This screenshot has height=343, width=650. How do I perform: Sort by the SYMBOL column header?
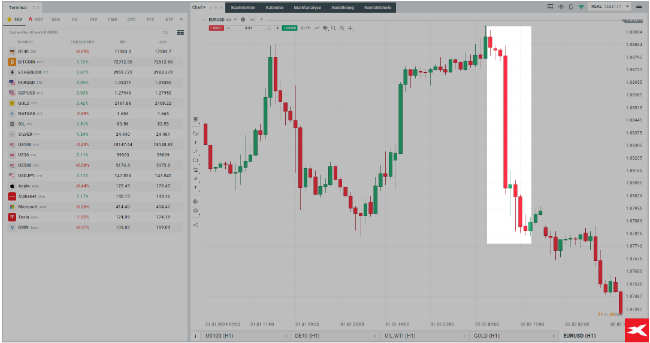coord(25,42)
